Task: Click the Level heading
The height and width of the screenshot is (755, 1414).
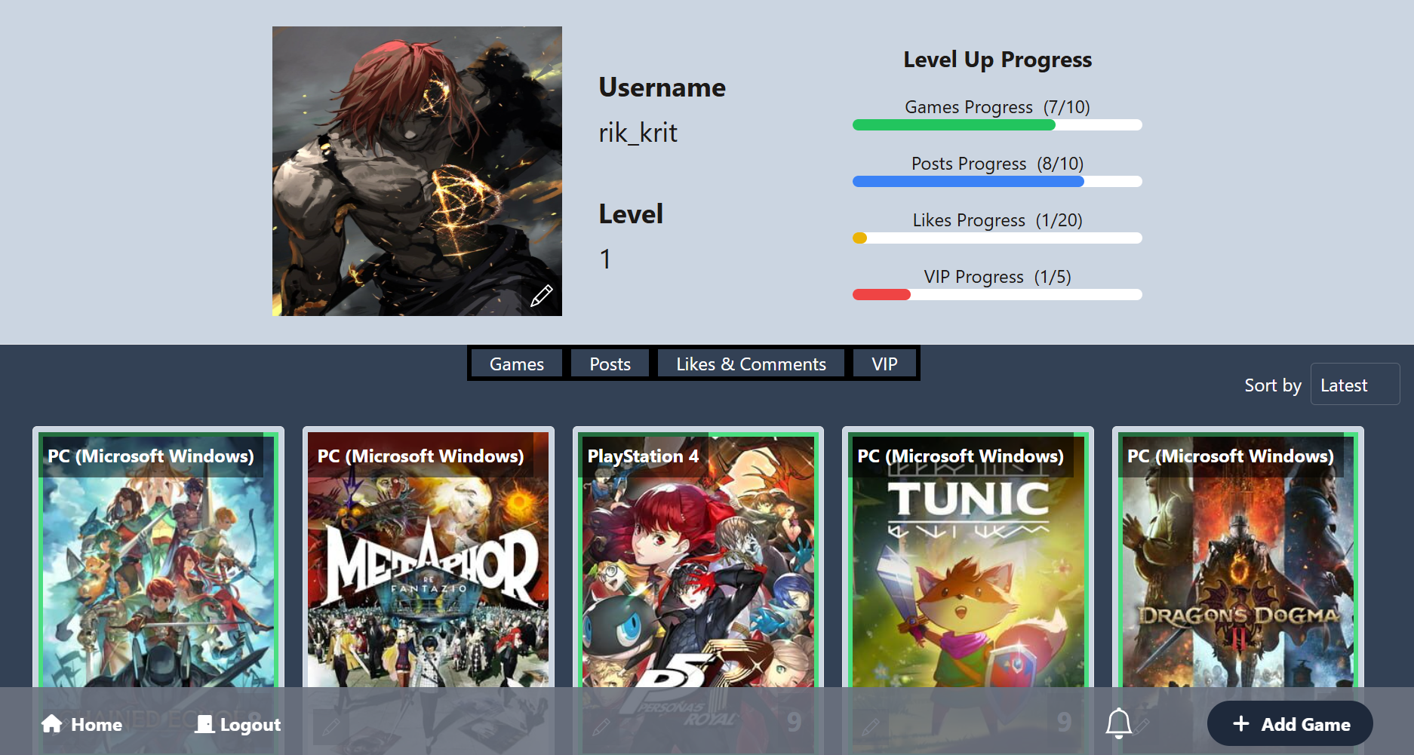Action: 631,214
